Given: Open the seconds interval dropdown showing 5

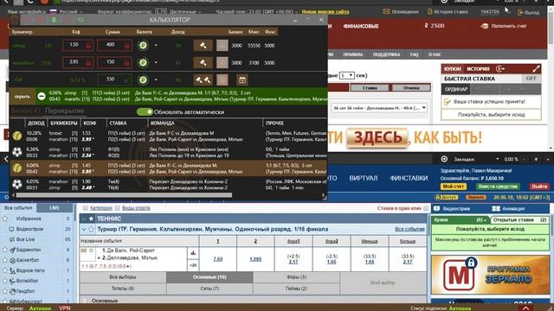Looking at the screenshot, I should click(x=346, y=75).
